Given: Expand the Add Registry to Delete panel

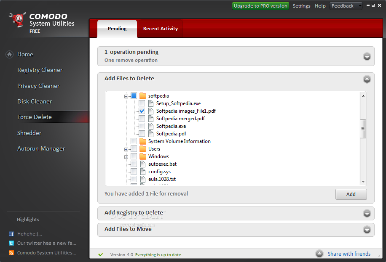Looking at the screenshot, I should 367,213.
